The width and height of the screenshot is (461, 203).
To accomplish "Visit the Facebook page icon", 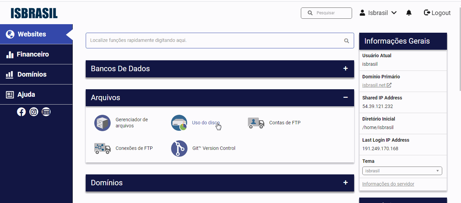I will 21,112.
